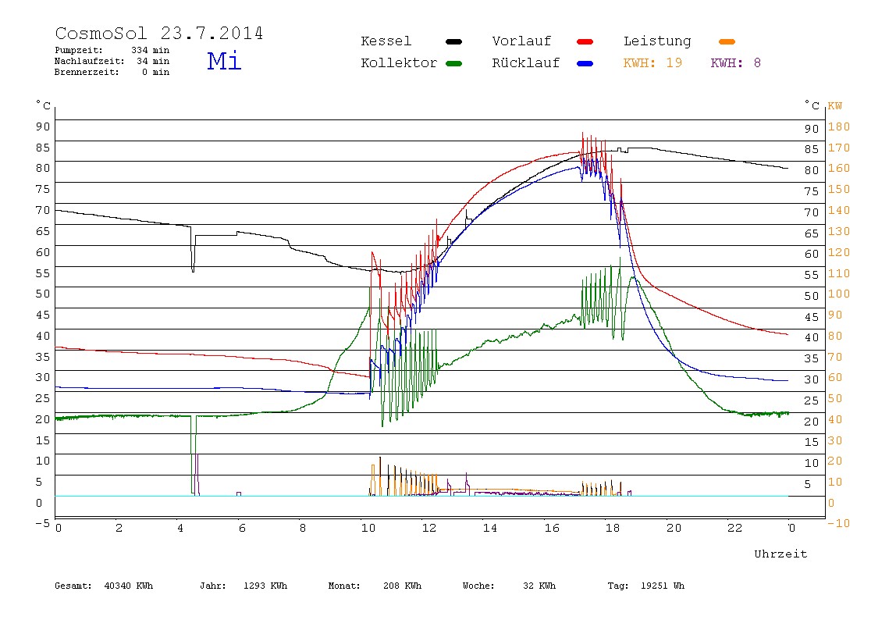Click the 'Uhrzeit' x-axis label

pos(780,554)
